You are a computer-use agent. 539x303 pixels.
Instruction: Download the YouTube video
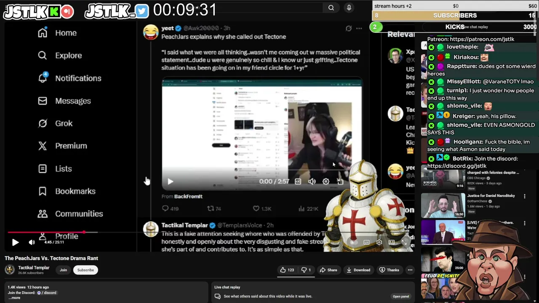coord(358,270)
